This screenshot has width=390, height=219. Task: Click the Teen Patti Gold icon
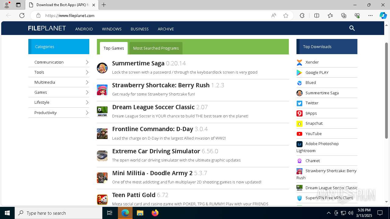(102, 200)
